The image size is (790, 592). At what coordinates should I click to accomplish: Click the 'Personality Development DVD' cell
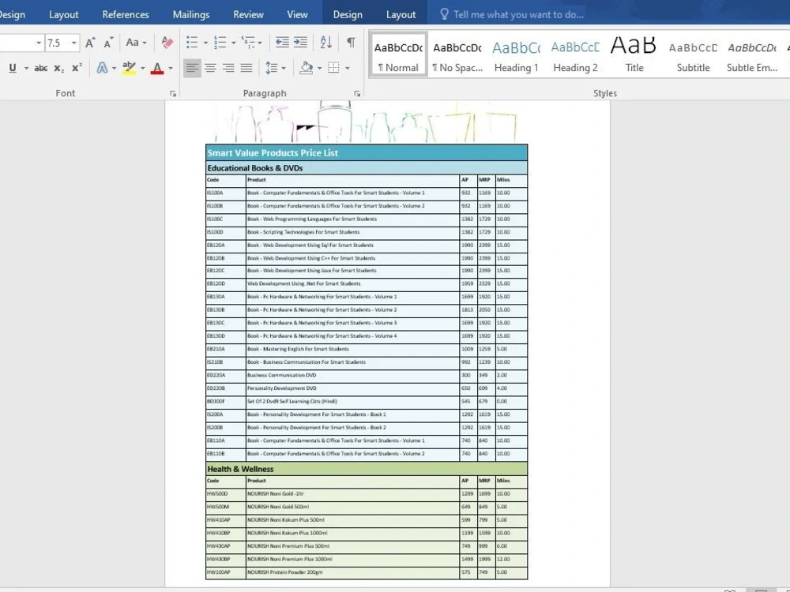tap(352, 388)
